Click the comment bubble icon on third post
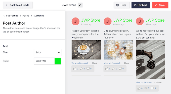 pos(152,88)
